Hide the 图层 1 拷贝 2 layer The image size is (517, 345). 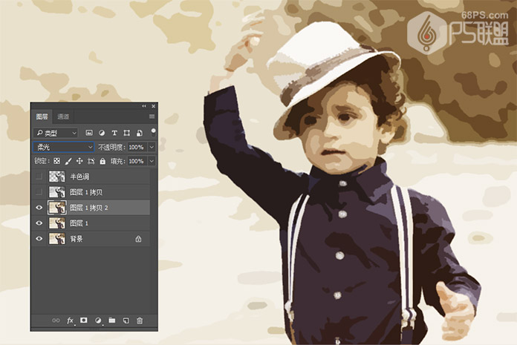(x=39, y=208)
